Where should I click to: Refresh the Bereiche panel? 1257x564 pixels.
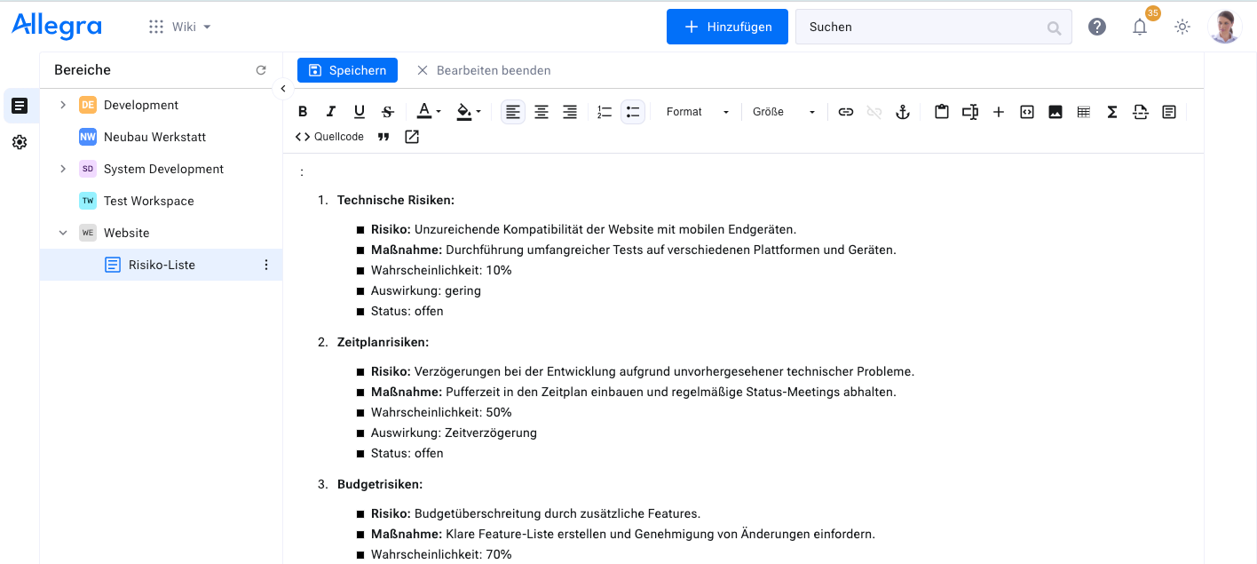(261, 70)
